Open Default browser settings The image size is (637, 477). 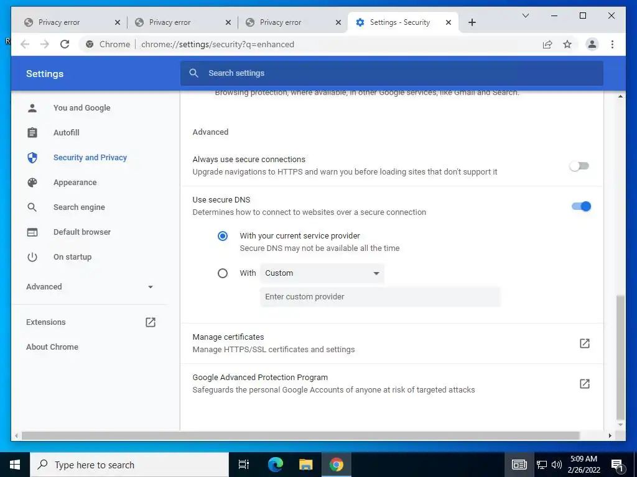pos(81,232)
